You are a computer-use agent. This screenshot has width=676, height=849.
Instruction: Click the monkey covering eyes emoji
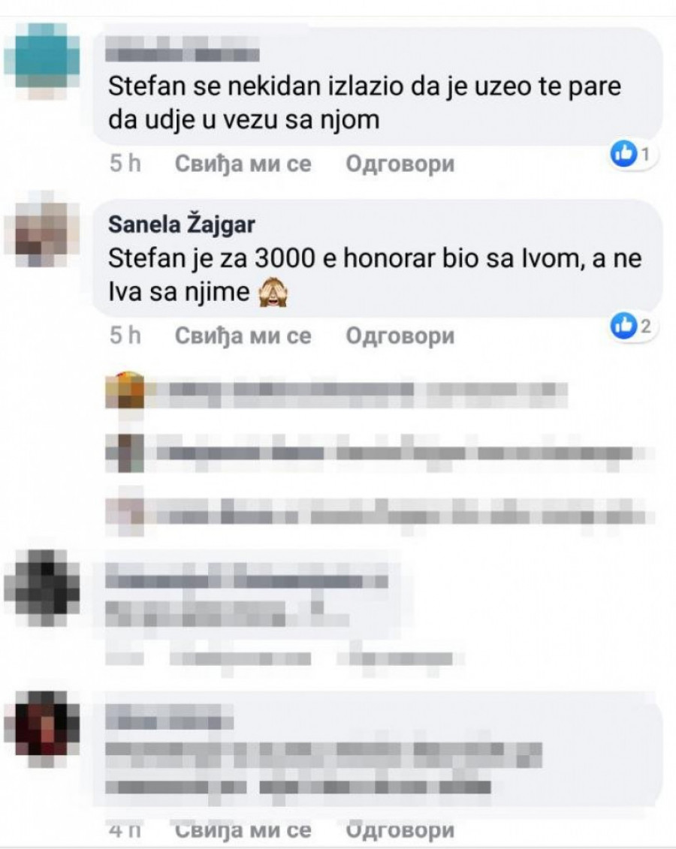click(273, 294)
